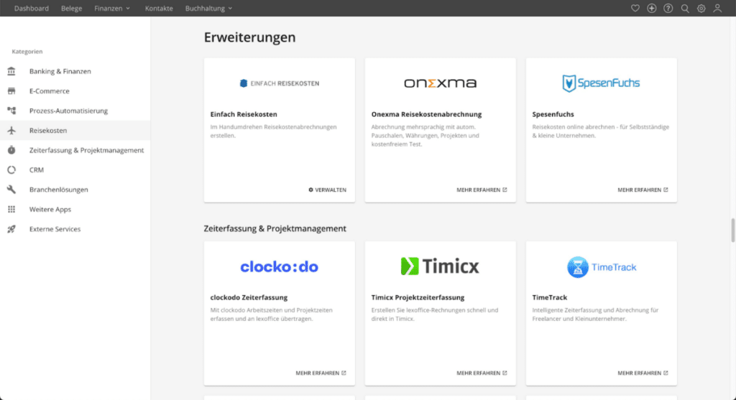
Task: Select E-Commerce category
Action: [x=75, y=91]
